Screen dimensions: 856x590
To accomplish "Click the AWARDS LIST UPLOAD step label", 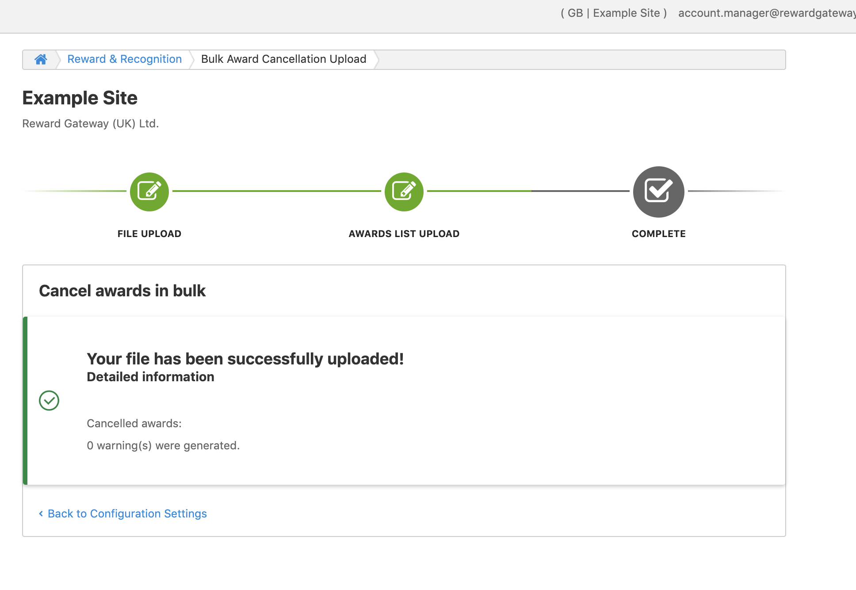I will [x=404, y=234].
